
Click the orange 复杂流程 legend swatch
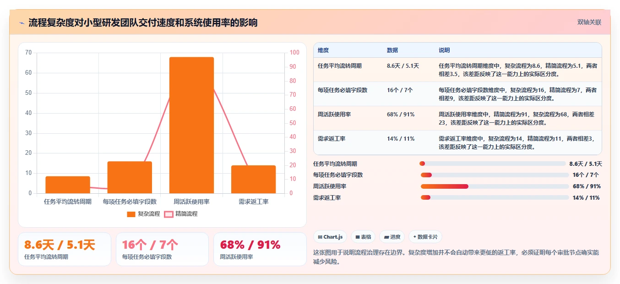click(131, 214)
